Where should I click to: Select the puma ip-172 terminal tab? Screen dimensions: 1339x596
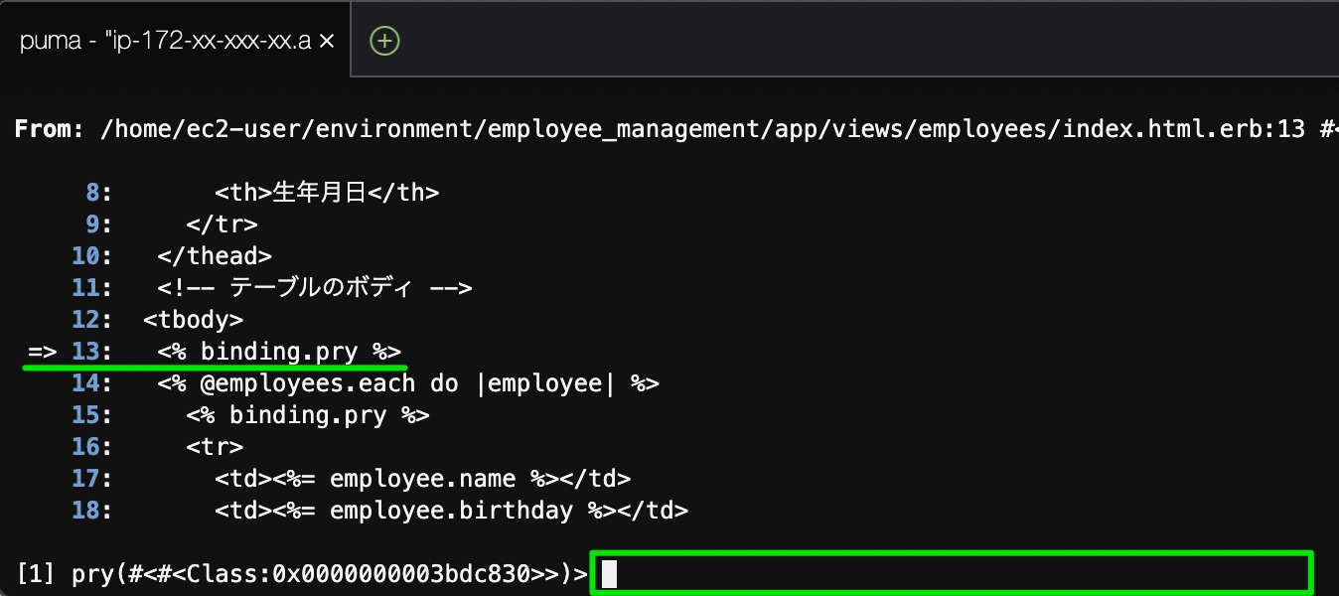tap(164, 41)
